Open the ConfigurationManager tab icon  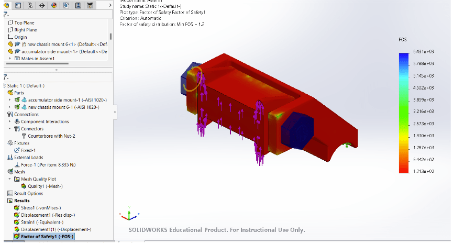pyautogui.click(x=30, y=6)
